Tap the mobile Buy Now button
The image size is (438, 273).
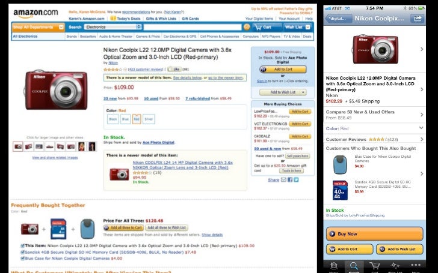374,234
